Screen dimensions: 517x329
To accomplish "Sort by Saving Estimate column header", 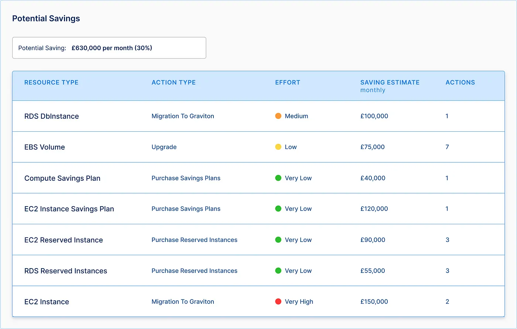I will [x=390, y=83].
